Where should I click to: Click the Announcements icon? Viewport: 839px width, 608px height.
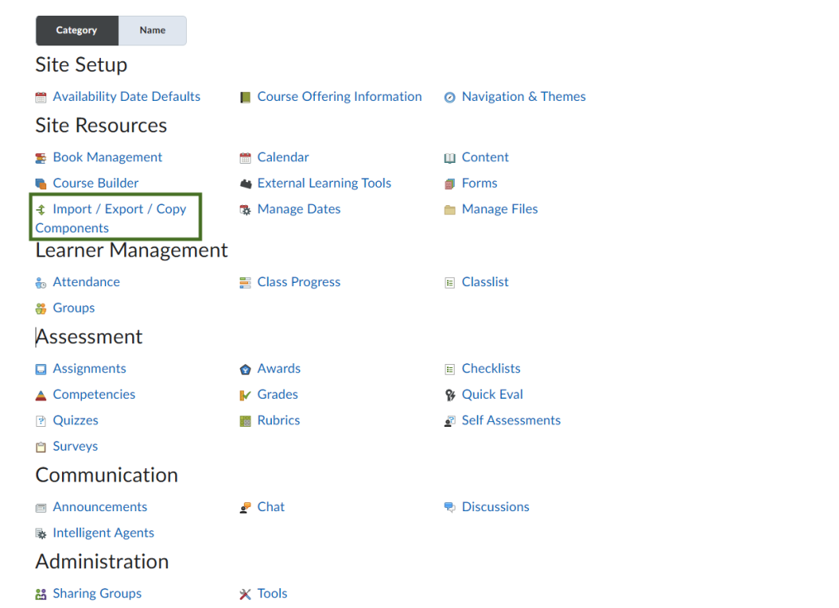41,508
